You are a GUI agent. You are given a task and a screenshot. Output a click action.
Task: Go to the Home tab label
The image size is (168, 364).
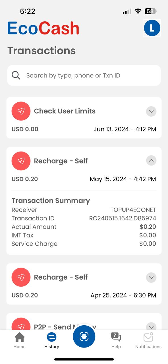[x=20, y=347]
